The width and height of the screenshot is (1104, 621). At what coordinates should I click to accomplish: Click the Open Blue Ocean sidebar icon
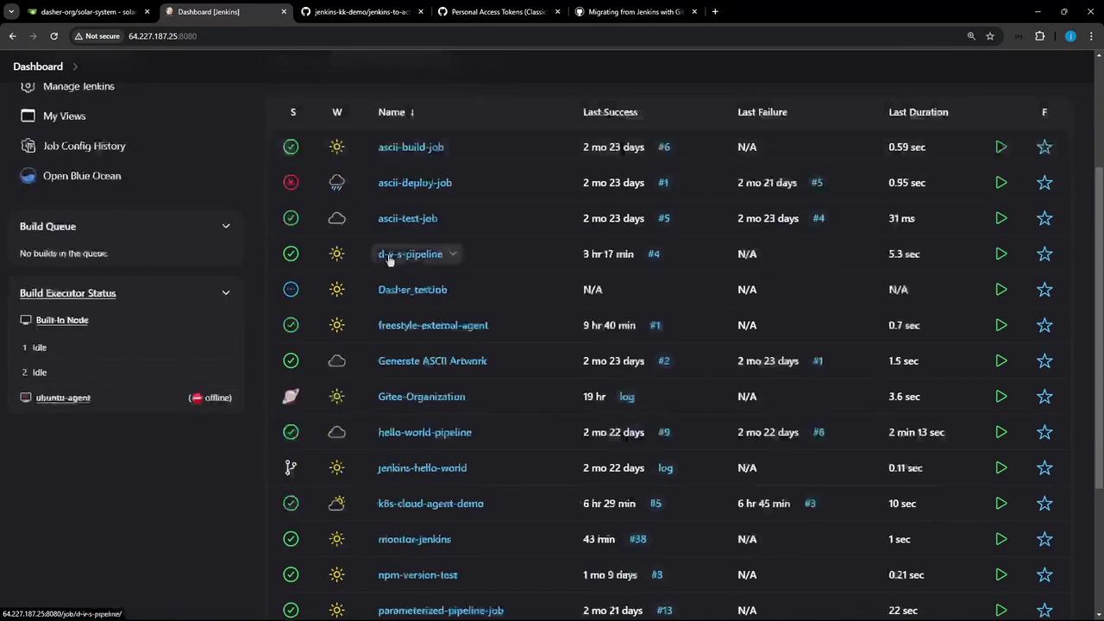click(x=28, y=176)
